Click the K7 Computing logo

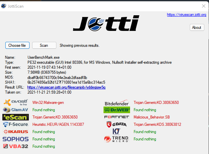116,132
